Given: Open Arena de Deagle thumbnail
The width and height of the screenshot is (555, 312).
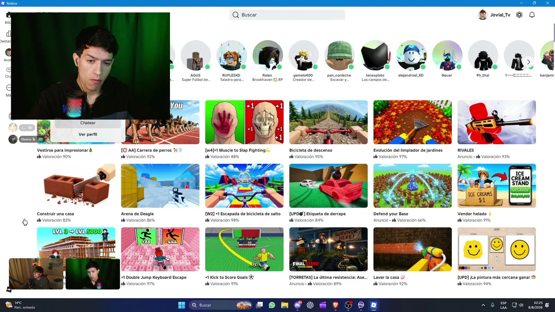Looking at the screenshot, I should click(x=160, y=186).
